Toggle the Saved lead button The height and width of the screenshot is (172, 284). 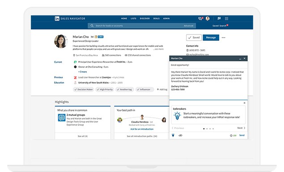pyautogui.click(x=194, y=38)
